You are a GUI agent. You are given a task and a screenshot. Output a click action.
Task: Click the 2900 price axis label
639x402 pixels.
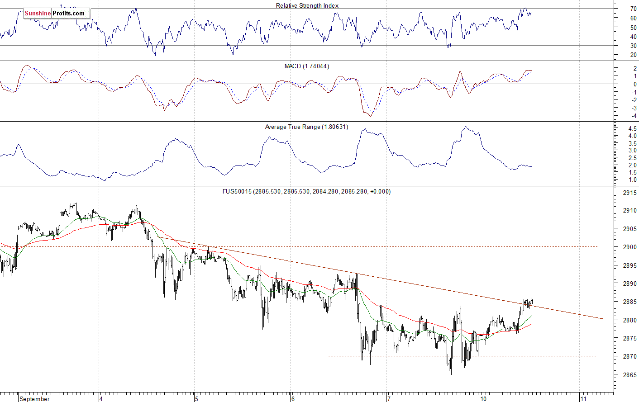coord(630,247)
